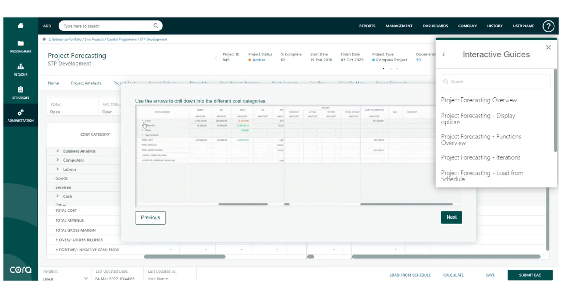Switch to the Project Artefacts tab
This screenshot has height=298, width=562.
86,83
